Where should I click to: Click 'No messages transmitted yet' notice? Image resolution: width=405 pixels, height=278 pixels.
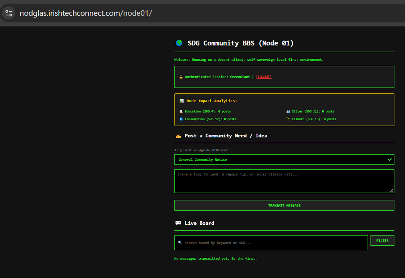tap(215, 259)
